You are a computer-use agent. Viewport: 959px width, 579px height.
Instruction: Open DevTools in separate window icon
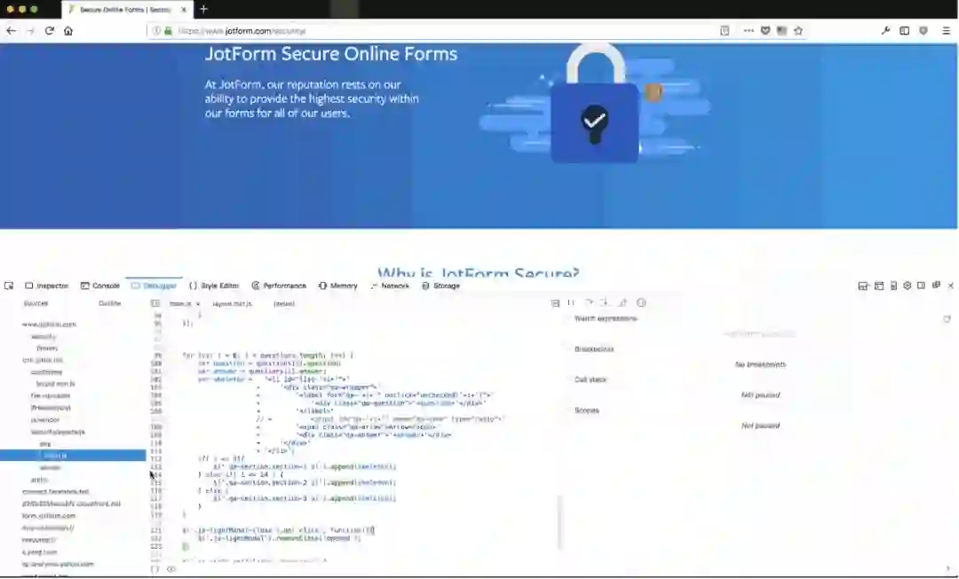pyautogui.click(x=937, y=286)
